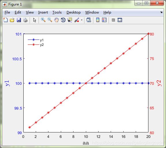Click the y1 legend entry
The width and height of the screenshot is (166, 148).
click(x=36, y=40)
